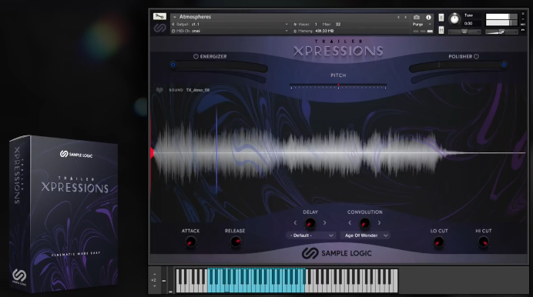Shift keyboard octave up arrow

click(154, 274)
